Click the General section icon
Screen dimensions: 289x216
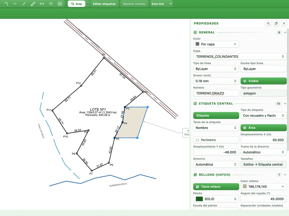[195, 32]
